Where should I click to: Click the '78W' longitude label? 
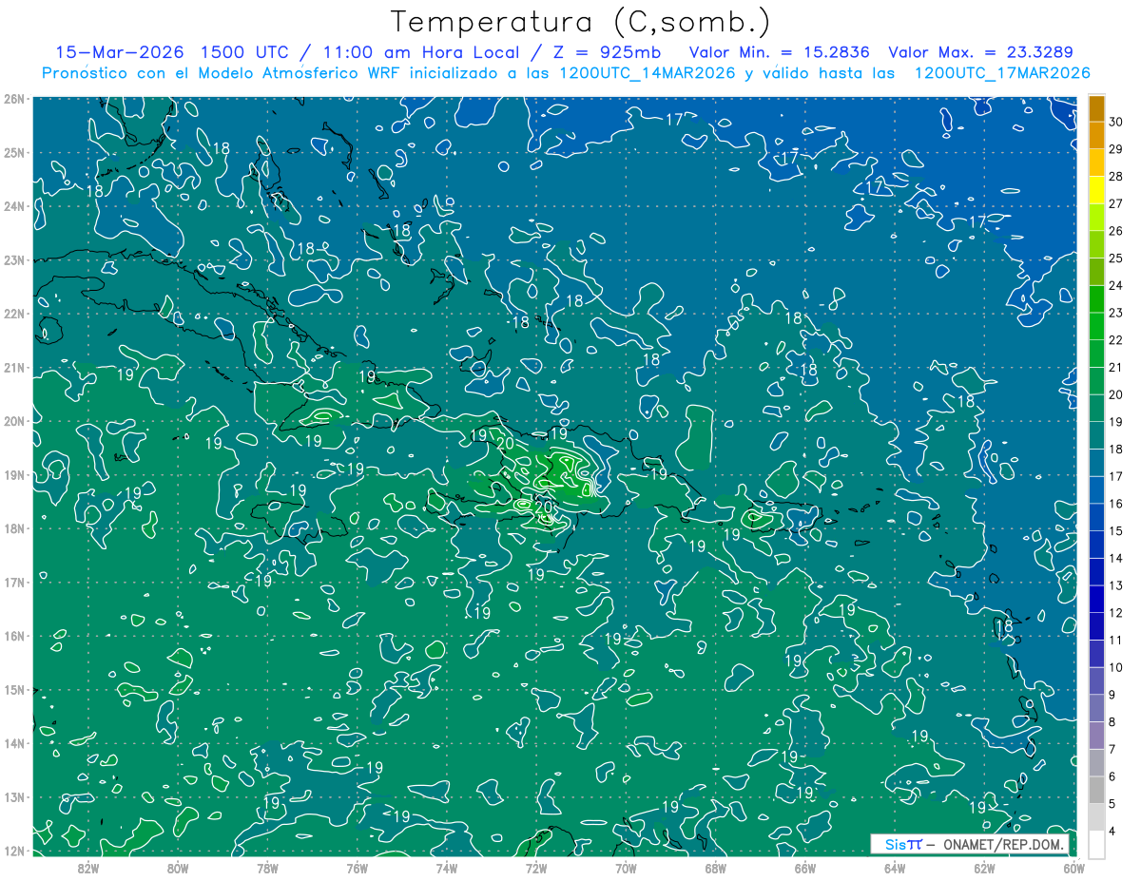pos(267,868)
